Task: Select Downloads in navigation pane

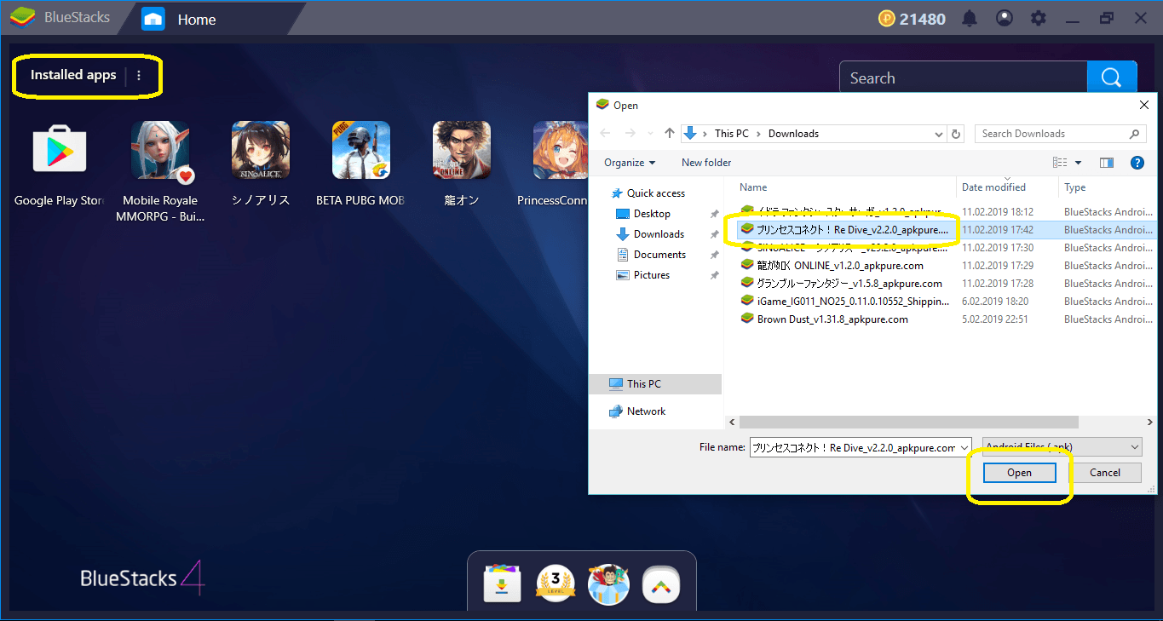Action: tap(659, 234)
